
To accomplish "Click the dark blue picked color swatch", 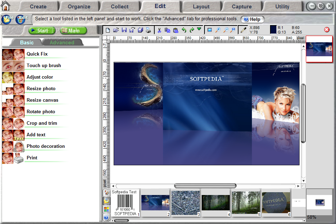I will 273,30.
